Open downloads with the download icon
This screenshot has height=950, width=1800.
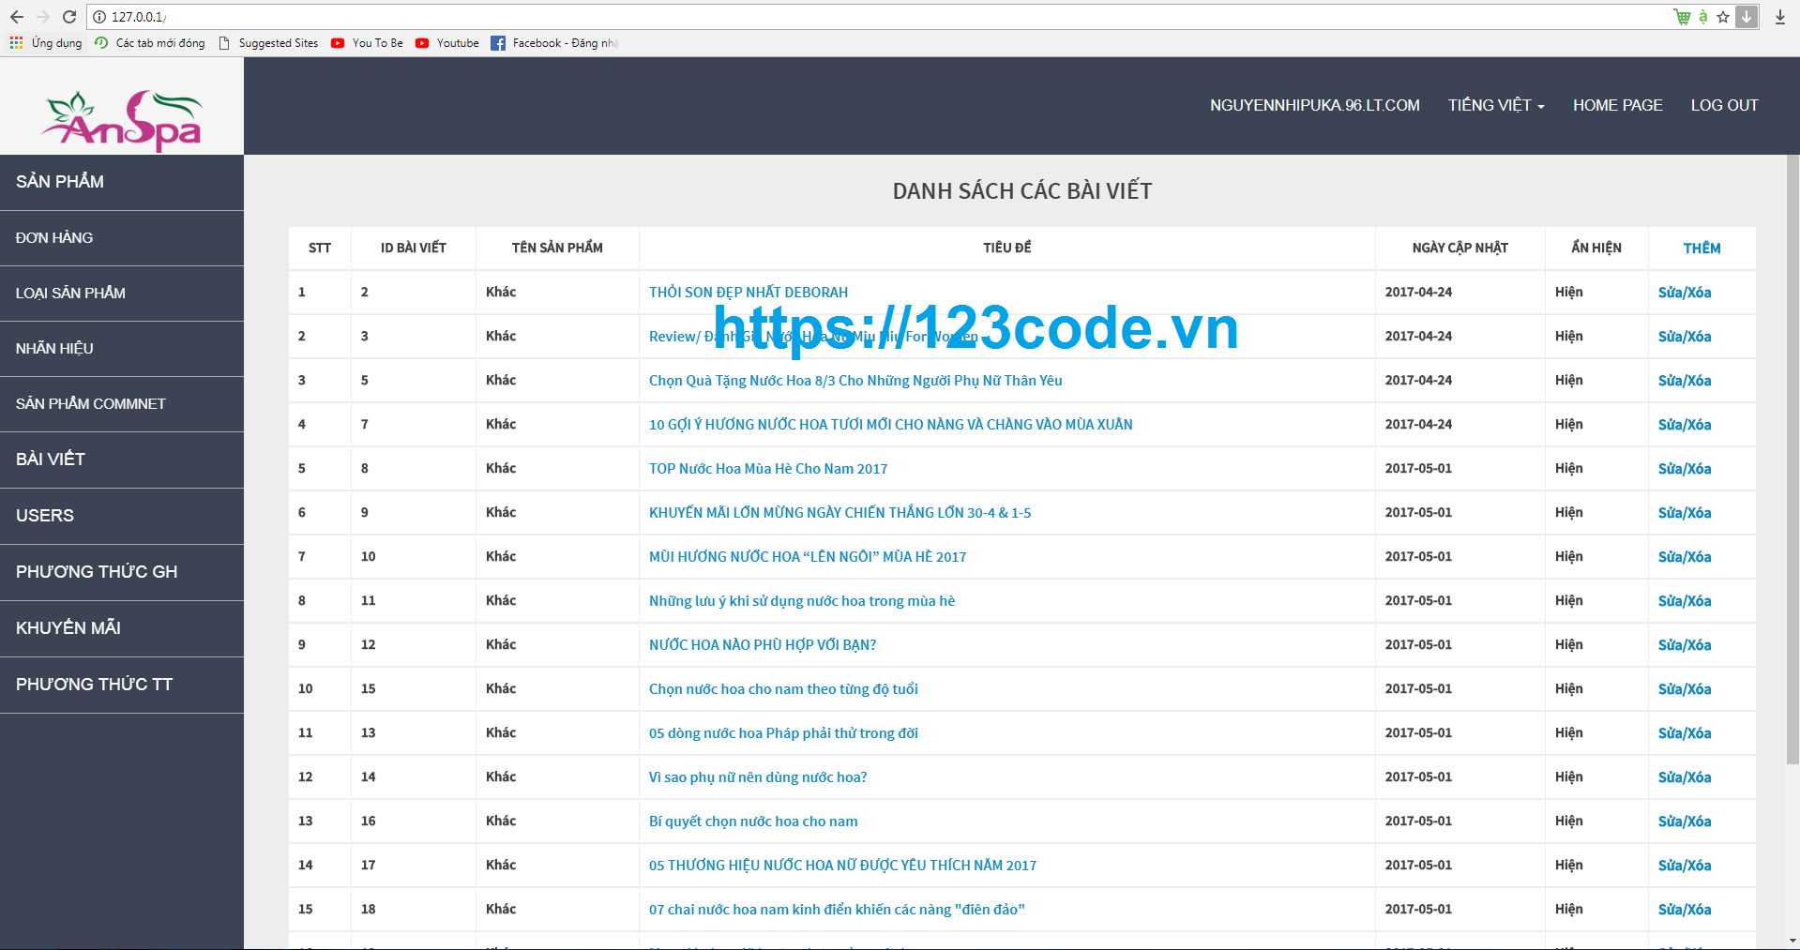tap(1780, 16)
